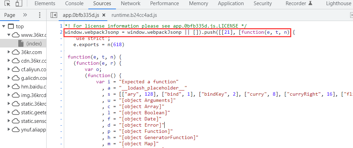The width and height of the screenshot is (353, 148).
Task: Toggle the device toolbar icon
Action: pos(19,3)
